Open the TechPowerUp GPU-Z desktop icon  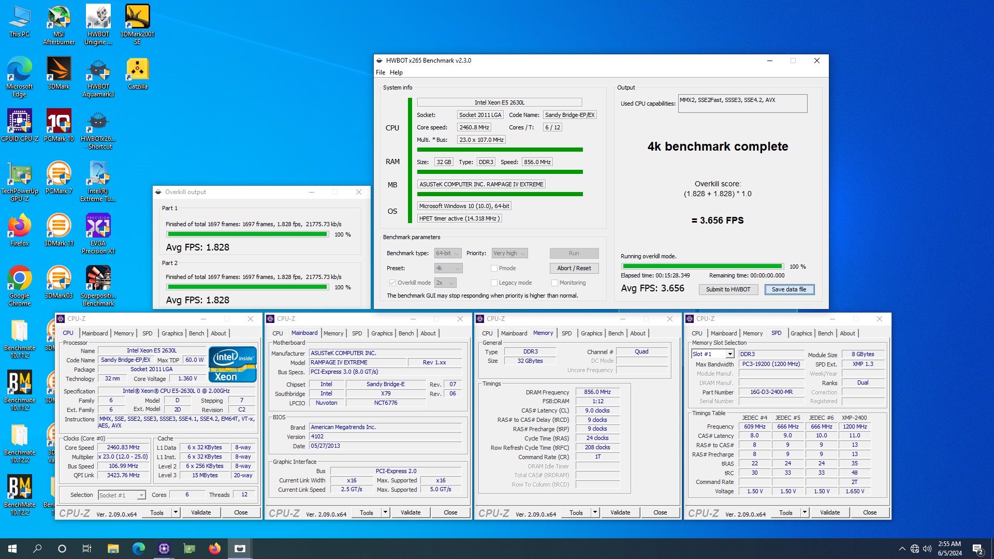[19, 182]
